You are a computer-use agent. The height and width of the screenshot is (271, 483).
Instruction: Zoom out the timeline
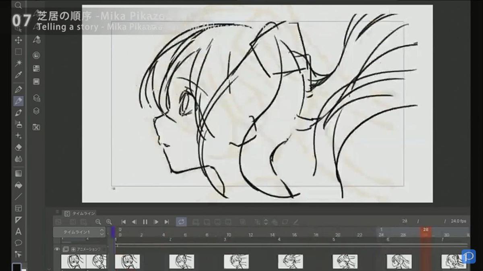[98, 222]
